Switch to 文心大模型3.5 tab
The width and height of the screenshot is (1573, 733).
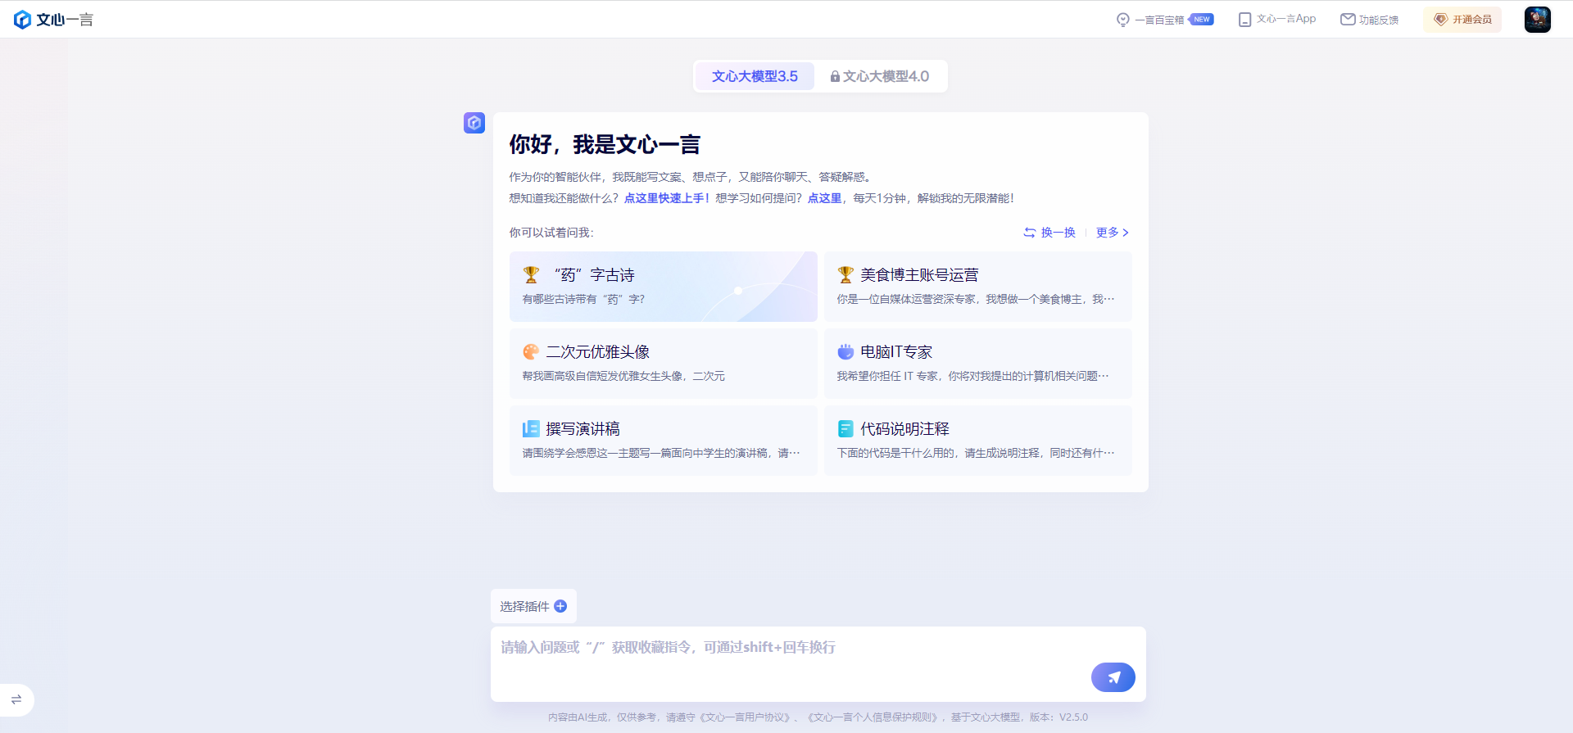755,76
